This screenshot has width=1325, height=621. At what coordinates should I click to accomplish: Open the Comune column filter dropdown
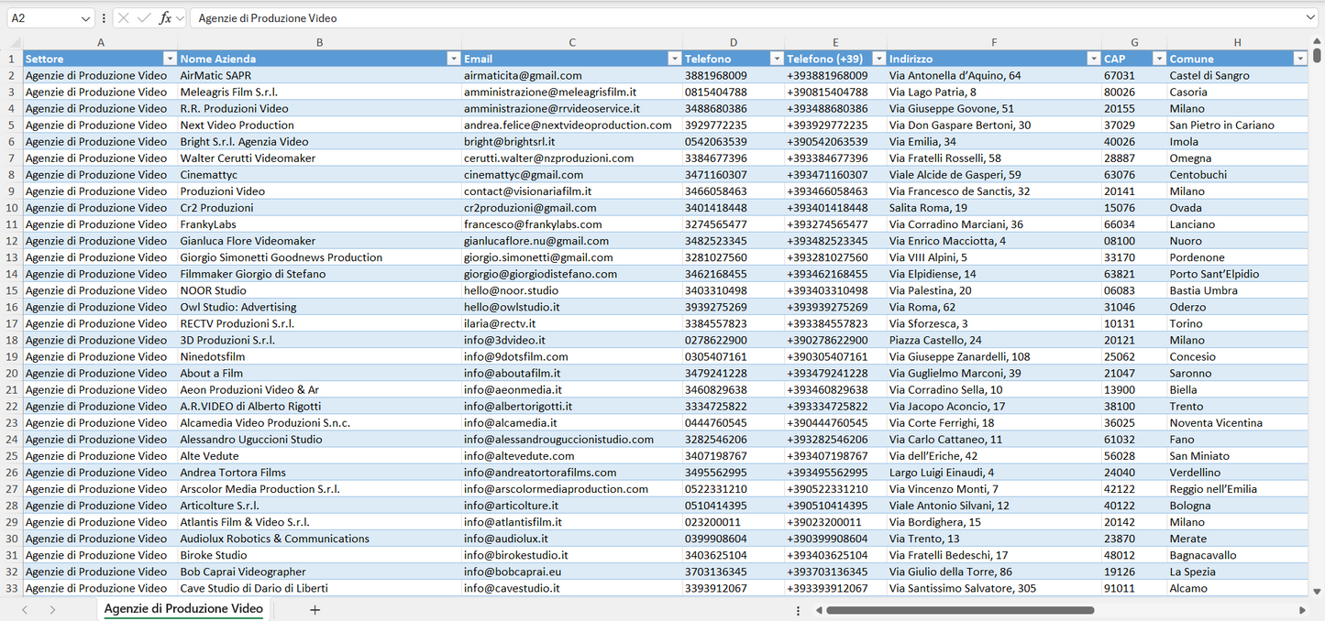(x=1299, y=59)
